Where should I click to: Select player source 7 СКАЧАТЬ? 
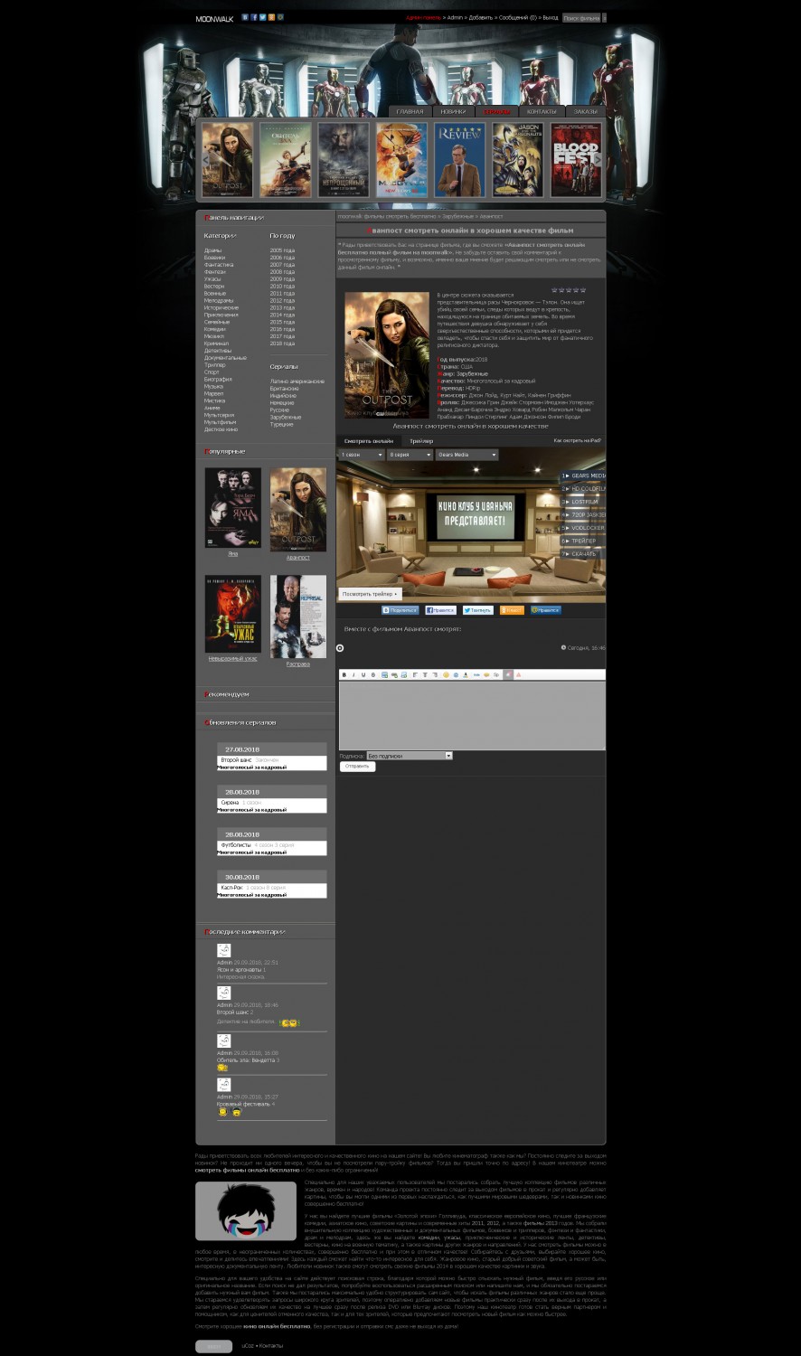tap(583, 554)
